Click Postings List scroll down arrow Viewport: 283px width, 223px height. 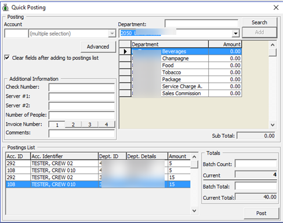click(194, 211)
